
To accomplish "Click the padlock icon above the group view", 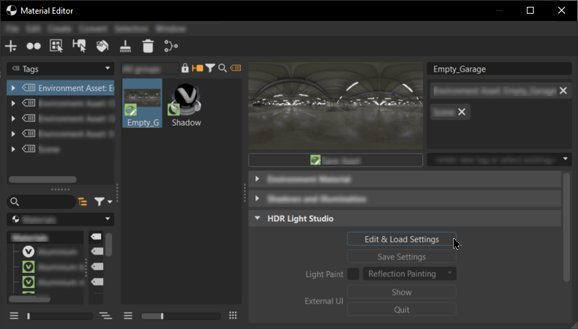I will [x=185, y=68].
